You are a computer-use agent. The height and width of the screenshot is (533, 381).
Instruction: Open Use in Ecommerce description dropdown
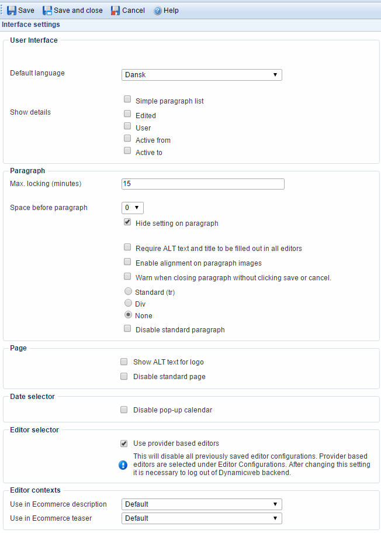pyautogui.click(x=202, y=504)
